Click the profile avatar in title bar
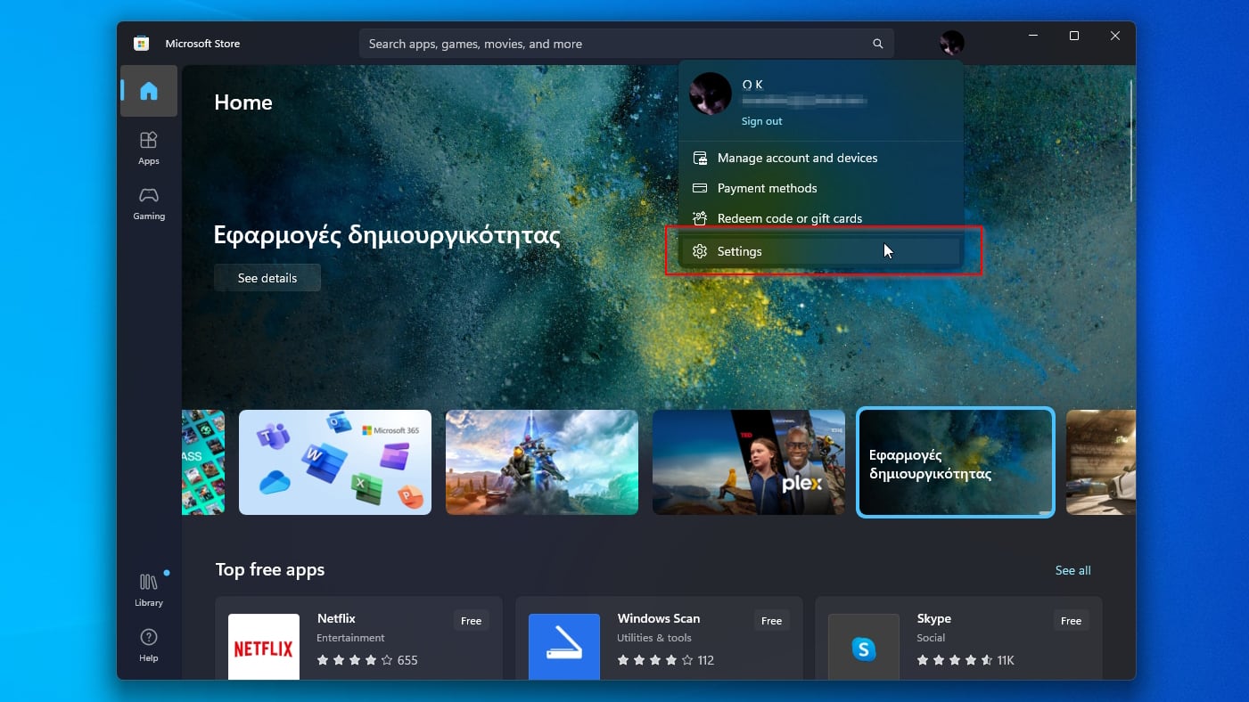 pyautogui.click(x=952, y=43)
